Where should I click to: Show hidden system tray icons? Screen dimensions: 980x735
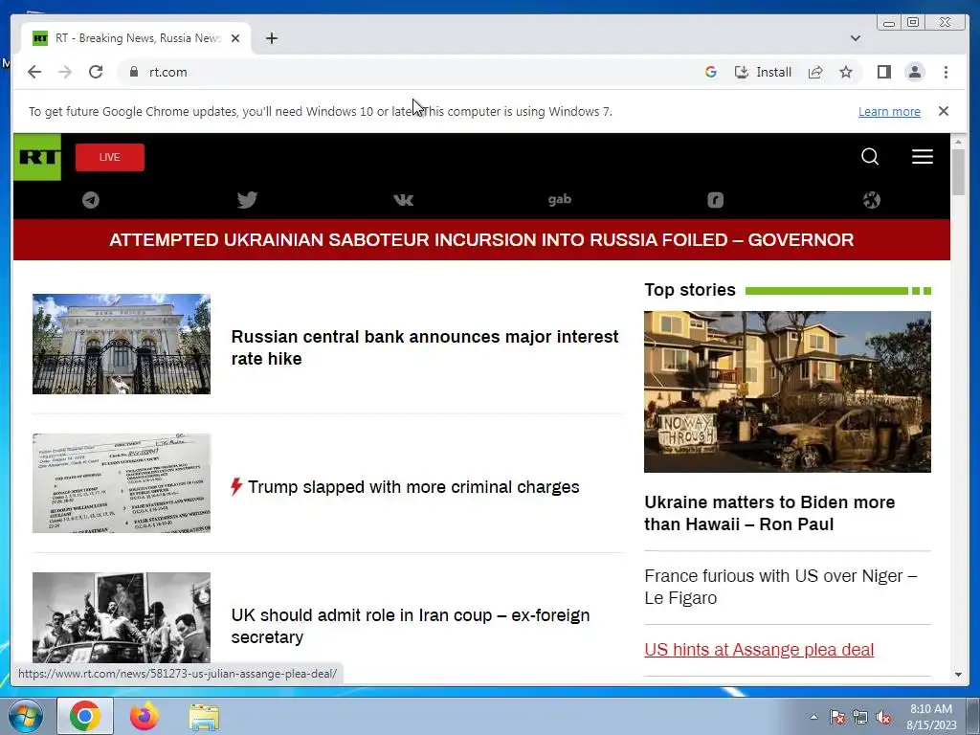[x=813, y=717]
